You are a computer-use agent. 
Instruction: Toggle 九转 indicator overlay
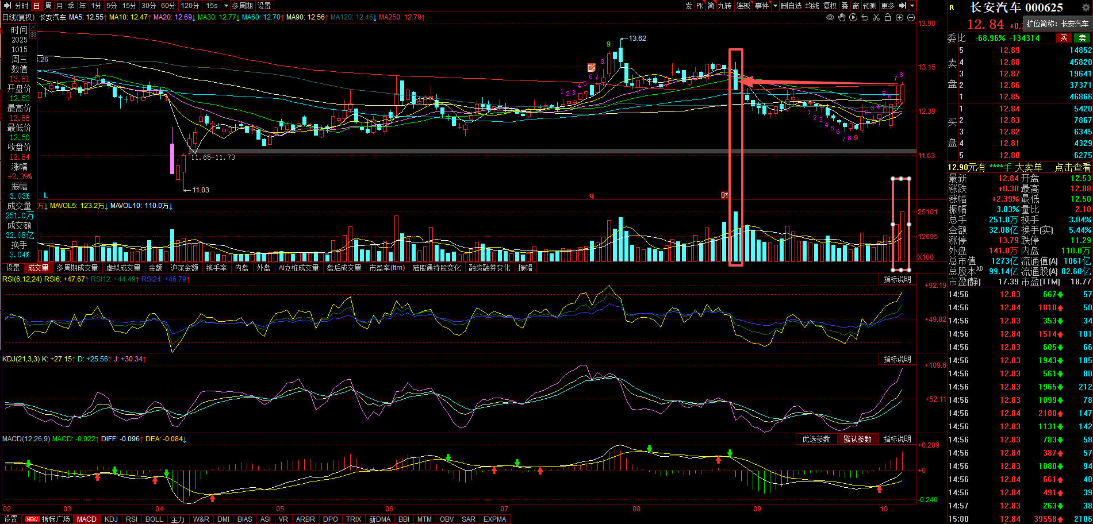(x=724, y=6)
